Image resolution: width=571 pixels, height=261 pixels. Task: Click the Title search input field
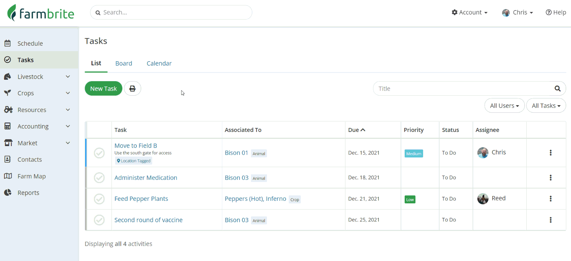(461, 88)
